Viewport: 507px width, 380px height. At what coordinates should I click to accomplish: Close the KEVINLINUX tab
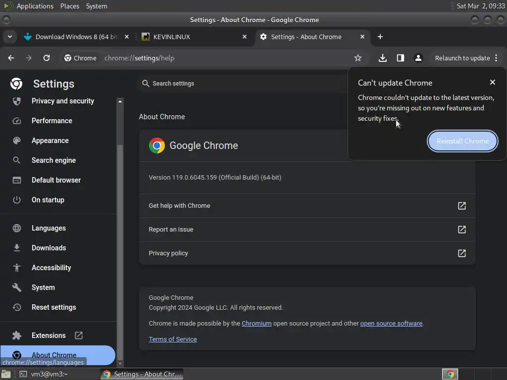coord(245,37)
